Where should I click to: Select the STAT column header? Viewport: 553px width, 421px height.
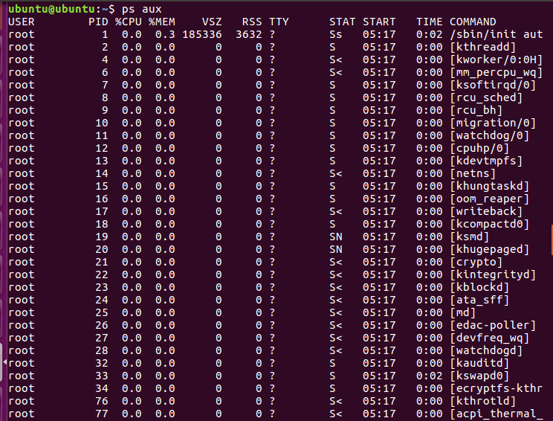coord(342,22)
